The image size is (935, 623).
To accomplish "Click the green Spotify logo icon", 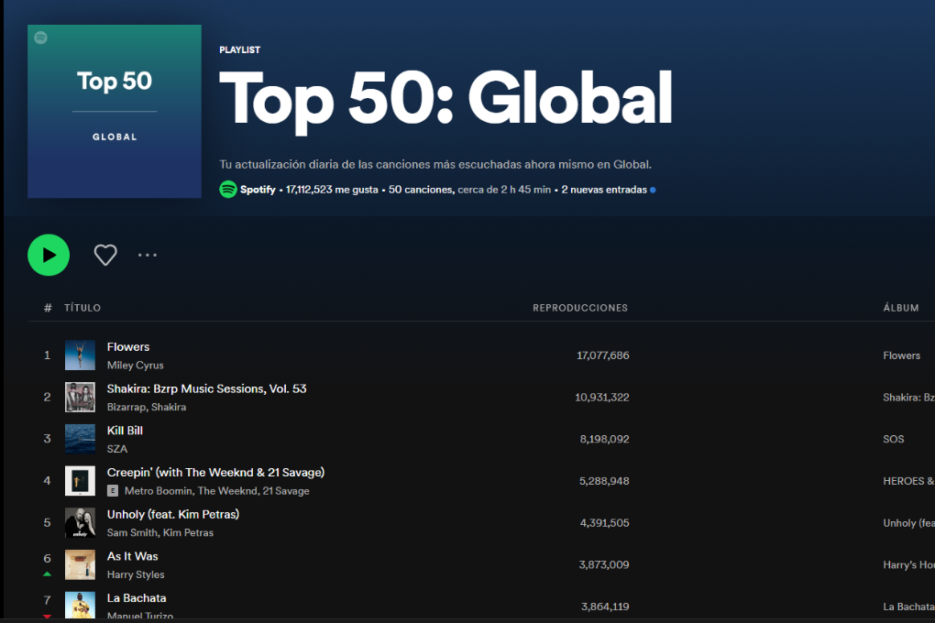I will point(228,190).
